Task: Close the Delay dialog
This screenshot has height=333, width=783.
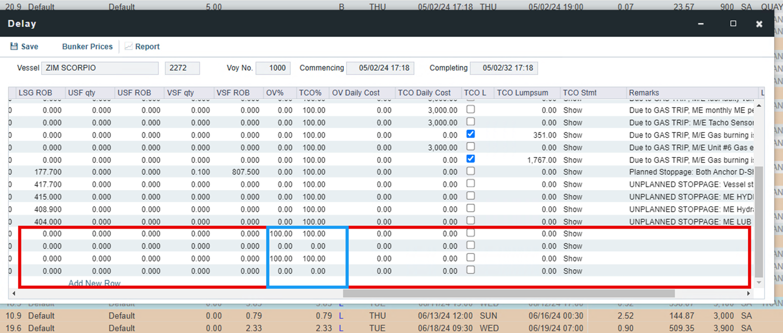Action: [x=759, y=24]
